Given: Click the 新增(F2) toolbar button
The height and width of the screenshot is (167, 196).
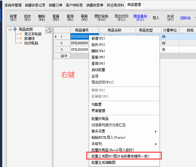Looking at the screenshot, I should 13,18.
